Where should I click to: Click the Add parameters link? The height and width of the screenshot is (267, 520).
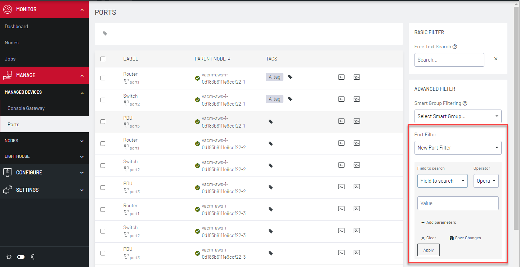pyautogui.click(x=438, y=222)
